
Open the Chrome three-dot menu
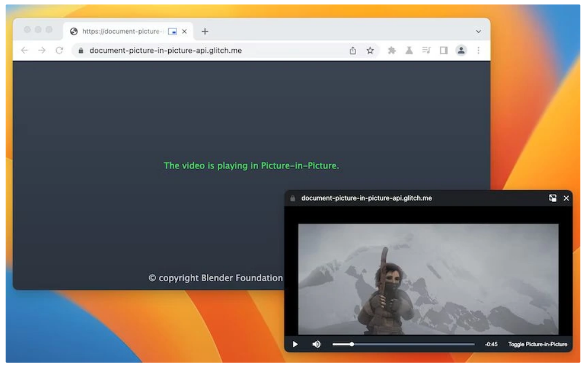[x=478, y=50]
